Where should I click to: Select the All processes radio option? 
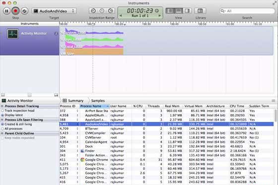(2, 129)
